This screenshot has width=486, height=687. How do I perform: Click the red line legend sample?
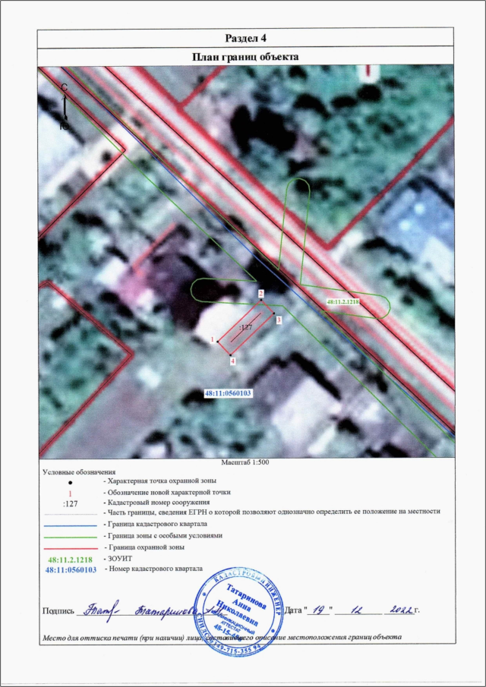[71, 549]
